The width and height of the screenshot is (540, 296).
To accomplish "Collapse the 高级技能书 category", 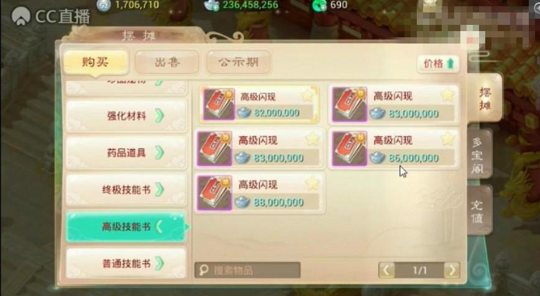I will (x=126, y=227).
